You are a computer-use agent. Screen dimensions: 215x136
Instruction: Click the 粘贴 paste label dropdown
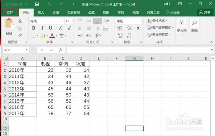pyautogui.click(x=9, y=34)
